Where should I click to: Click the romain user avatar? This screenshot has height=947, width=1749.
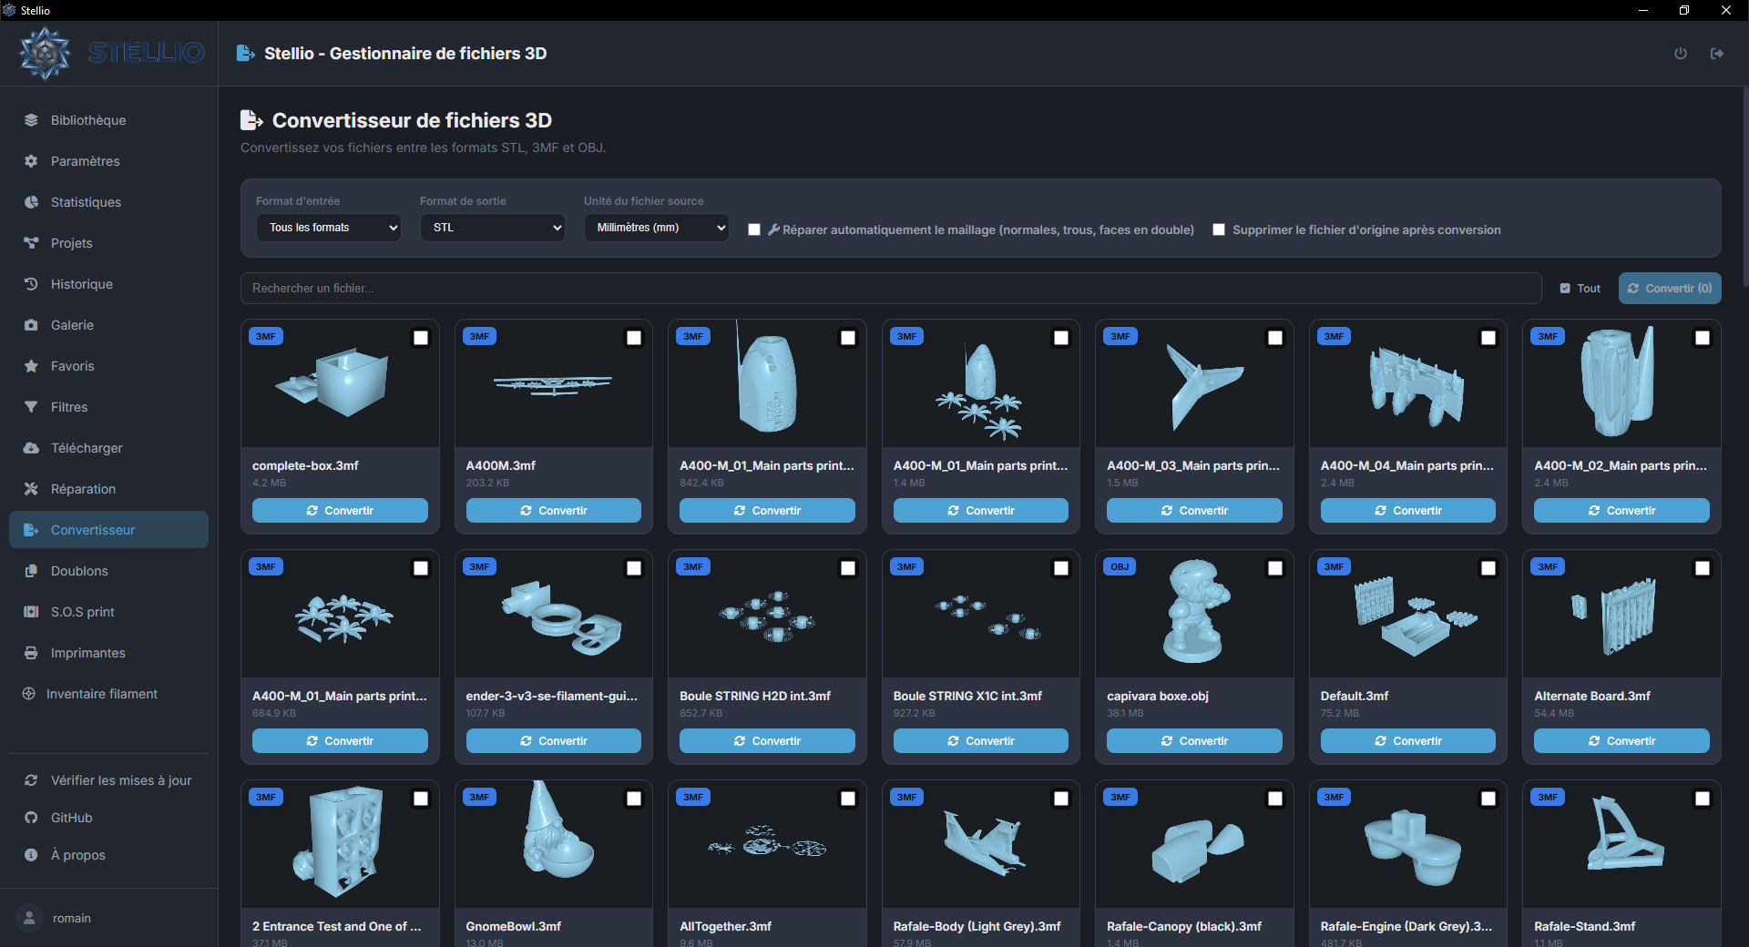[29, 918]
